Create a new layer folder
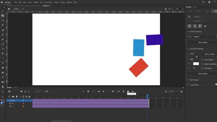The image size is (217, 122). pyautogui.click(x=13, y=97)
